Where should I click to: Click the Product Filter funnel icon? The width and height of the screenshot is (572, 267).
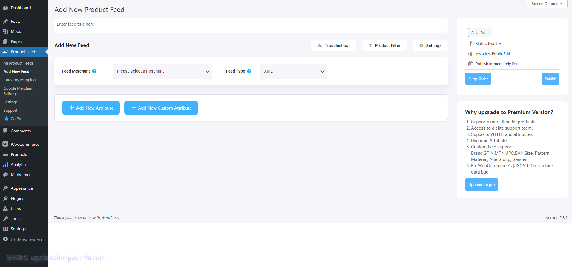[x=370, y=45]
